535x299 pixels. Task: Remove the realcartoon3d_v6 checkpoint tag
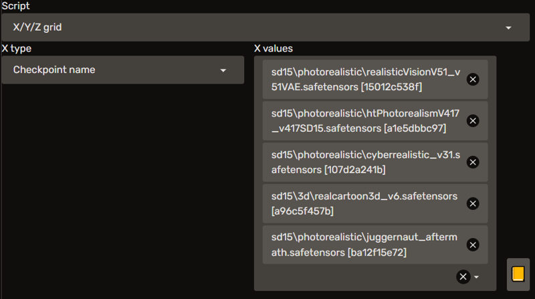(473, 203)
